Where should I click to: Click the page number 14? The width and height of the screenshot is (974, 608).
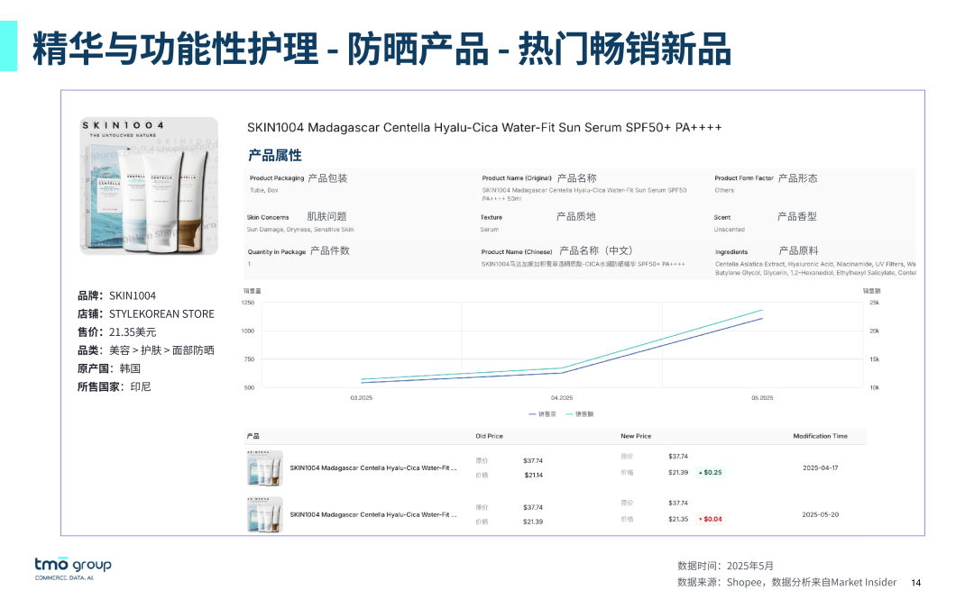[x=916, y=583]
